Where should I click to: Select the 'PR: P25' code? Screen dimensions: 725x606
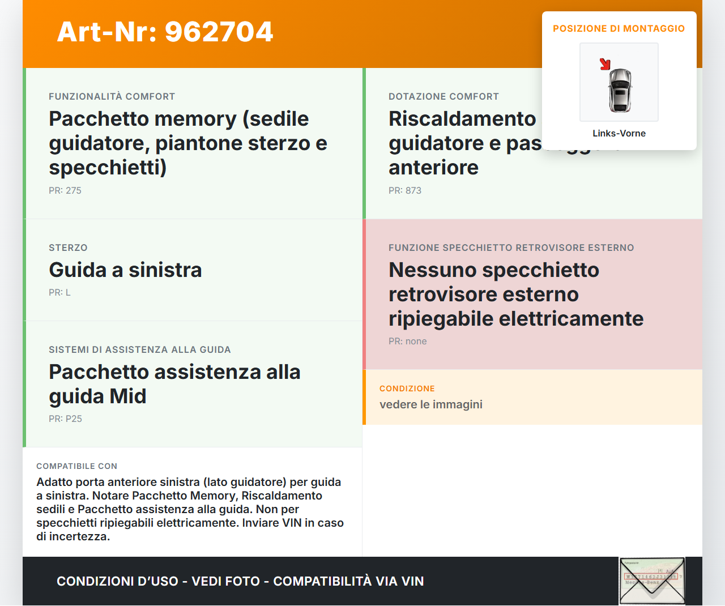65,419
